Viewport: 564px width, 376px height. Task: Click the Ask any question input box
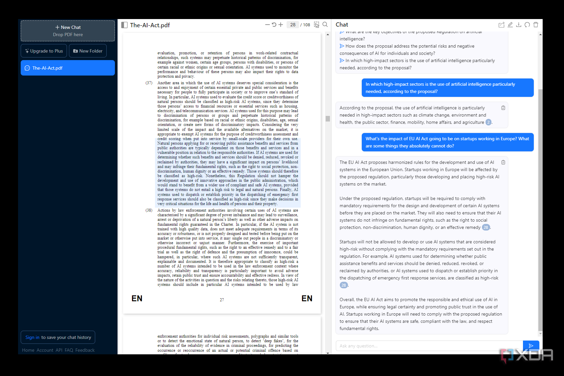[429, 346]
